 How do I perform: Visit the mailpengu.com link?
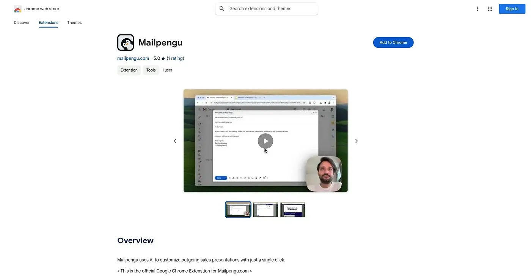tap(133, 58)
